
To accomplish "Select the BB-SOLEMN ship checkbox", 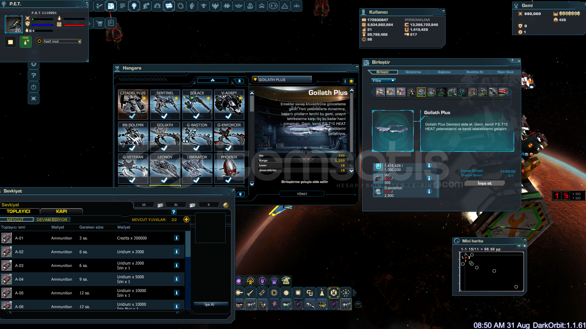I will 132,148.
